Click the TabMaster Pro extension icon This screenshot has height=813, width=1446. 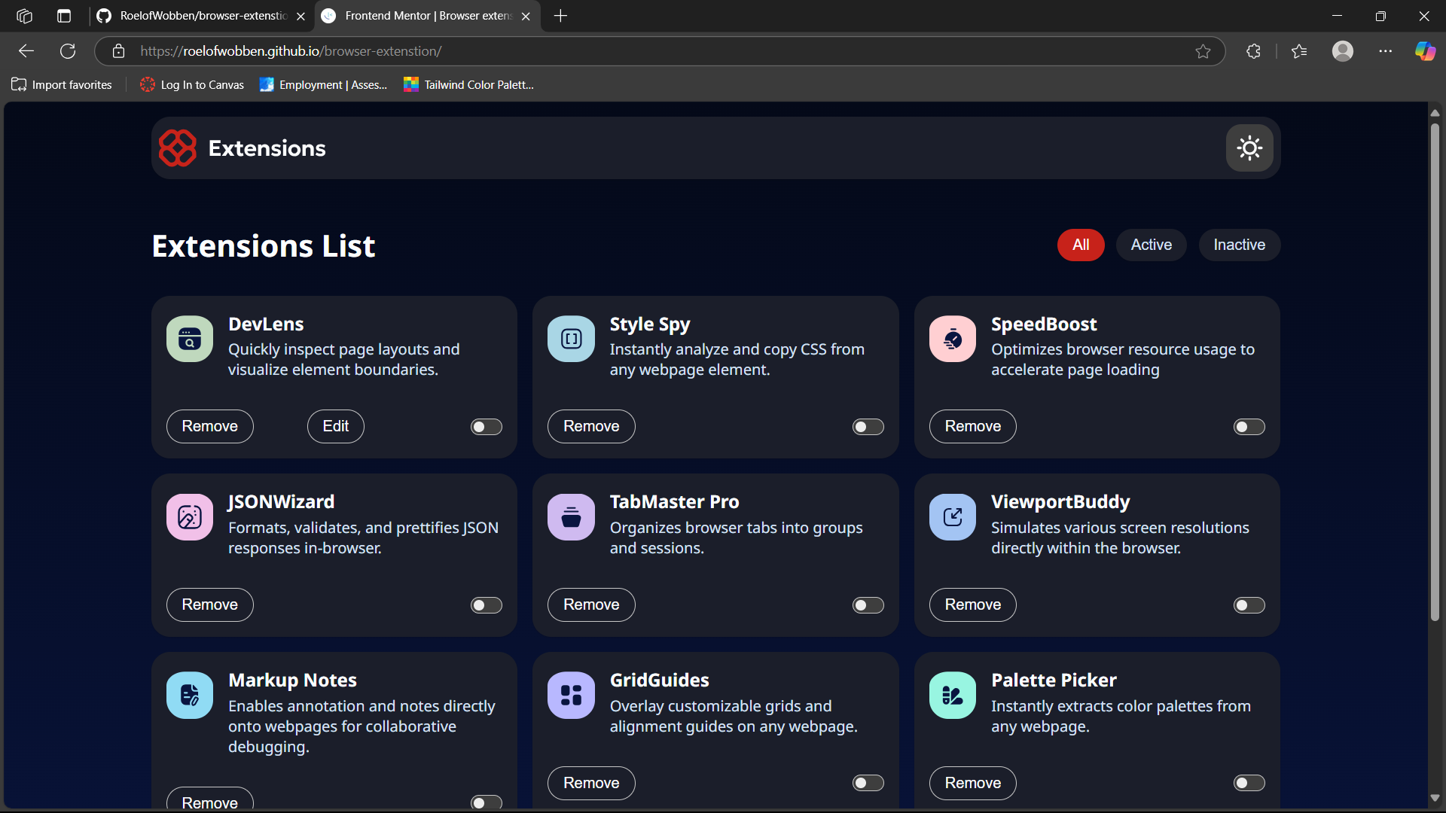pyautogui.click(x=571, y=517)
